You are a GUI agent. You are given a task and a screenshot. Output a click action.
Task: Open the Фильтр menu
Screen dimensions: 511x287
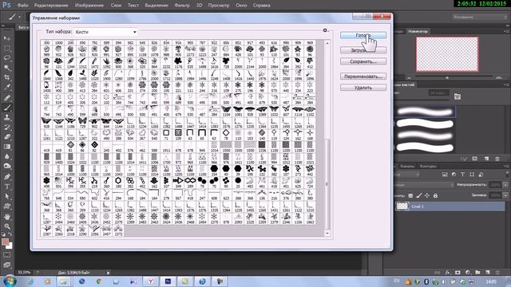coord(182,6)
